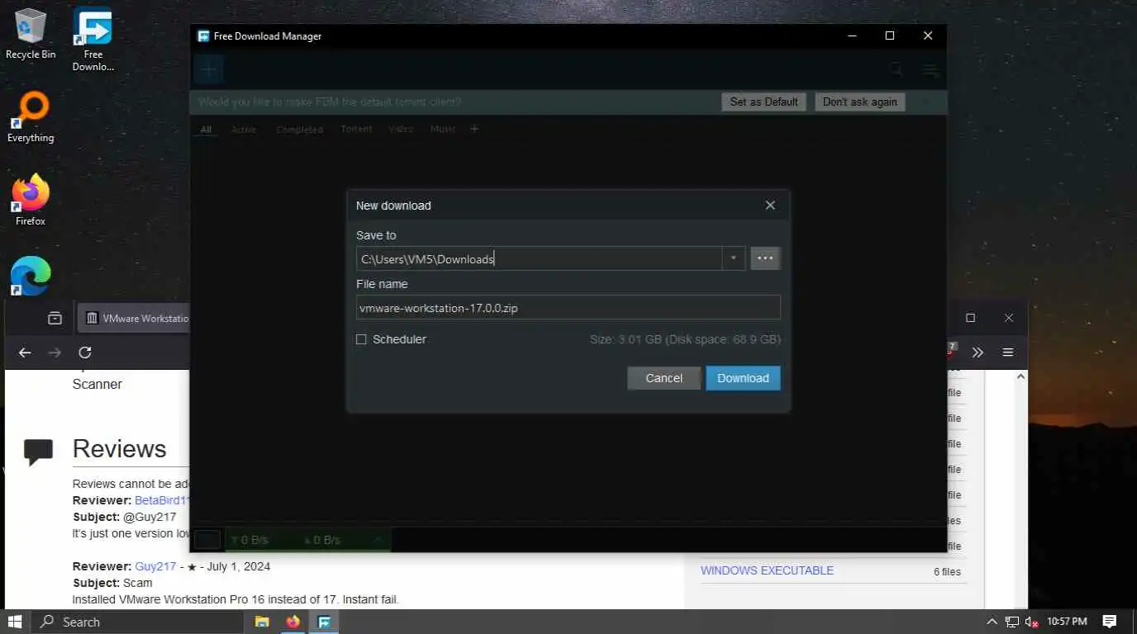Expand FDM speed panel chevron in status bar

(x=378, y=540)
